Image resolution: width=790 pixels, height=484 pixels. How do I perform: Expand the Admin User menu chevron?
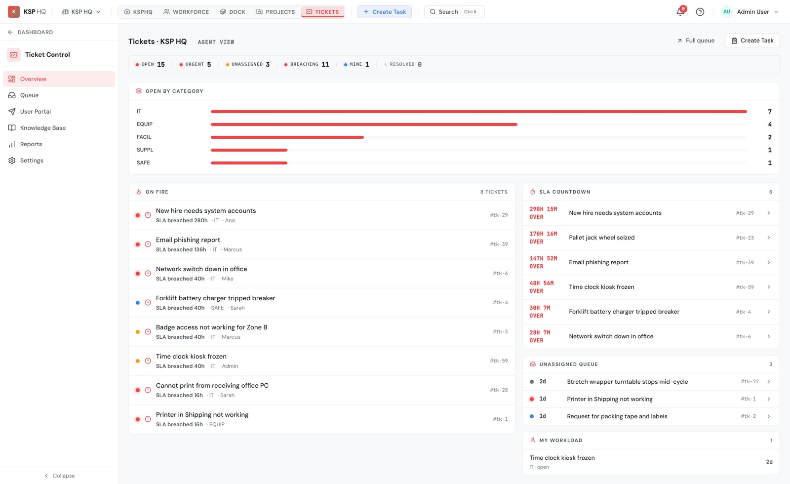coord(776,12)
